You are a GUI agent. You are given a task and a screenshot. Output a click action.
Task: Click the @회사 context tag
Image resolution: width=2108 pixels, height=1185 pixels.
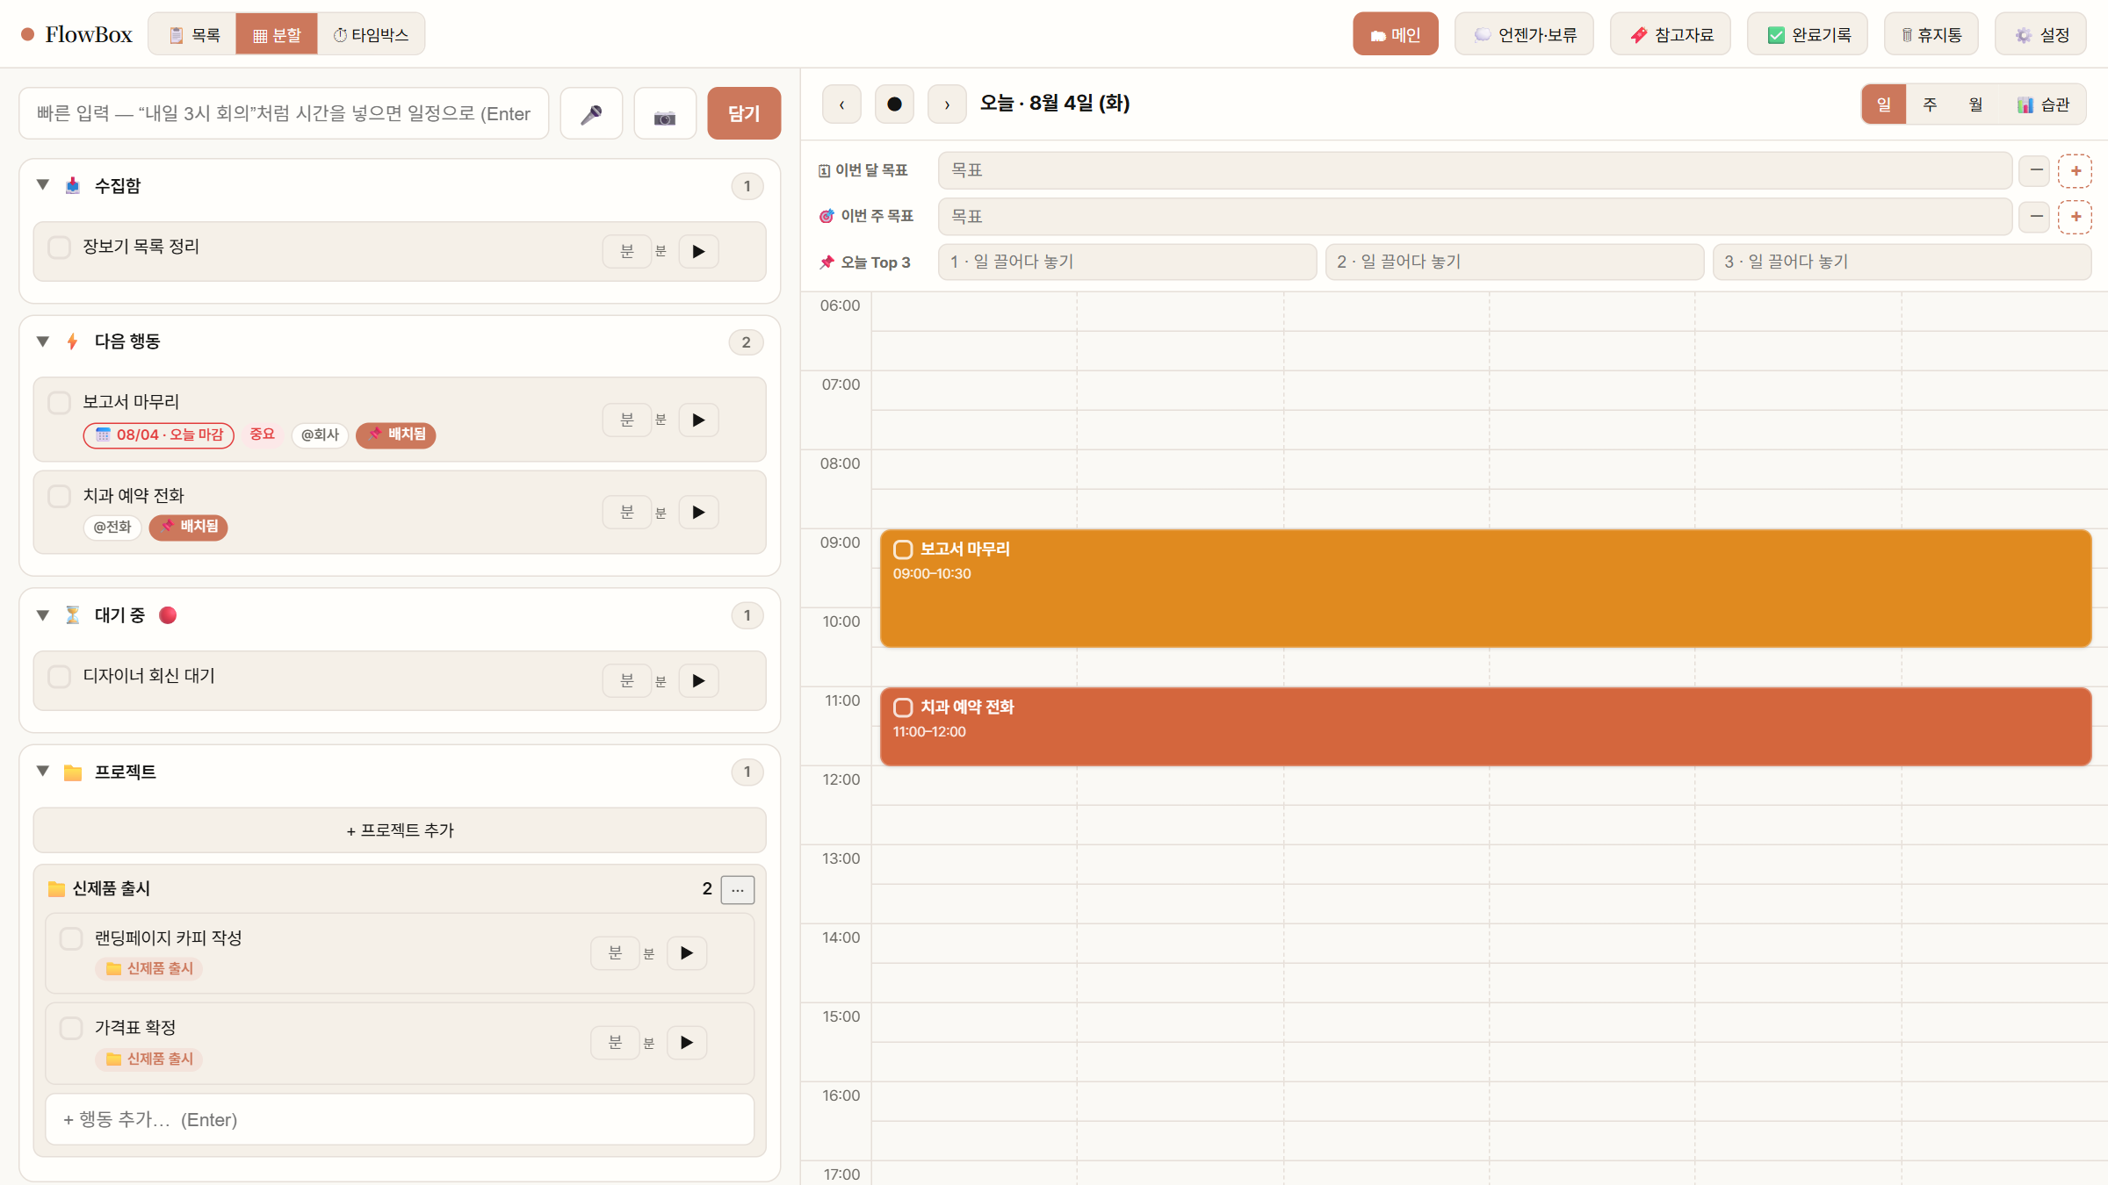[320, 434]
